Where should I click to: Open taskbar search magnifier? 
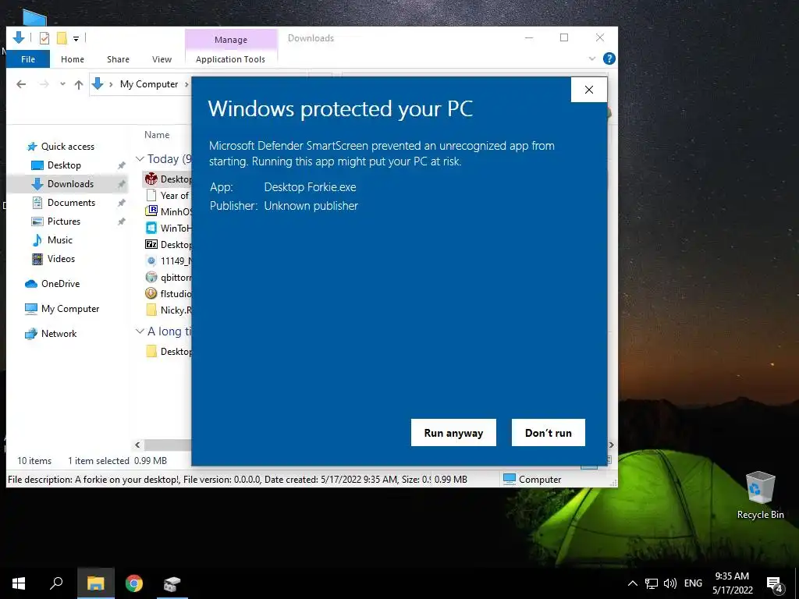tap(56, 583)
